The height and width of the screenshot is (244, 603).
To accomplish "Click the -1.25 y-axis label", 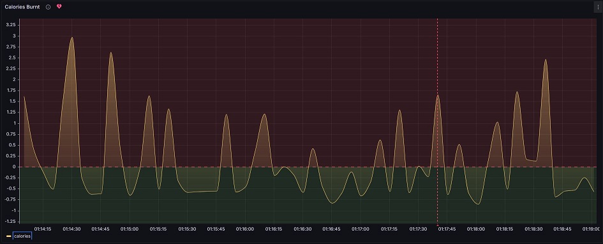I will tap(10, 221).
